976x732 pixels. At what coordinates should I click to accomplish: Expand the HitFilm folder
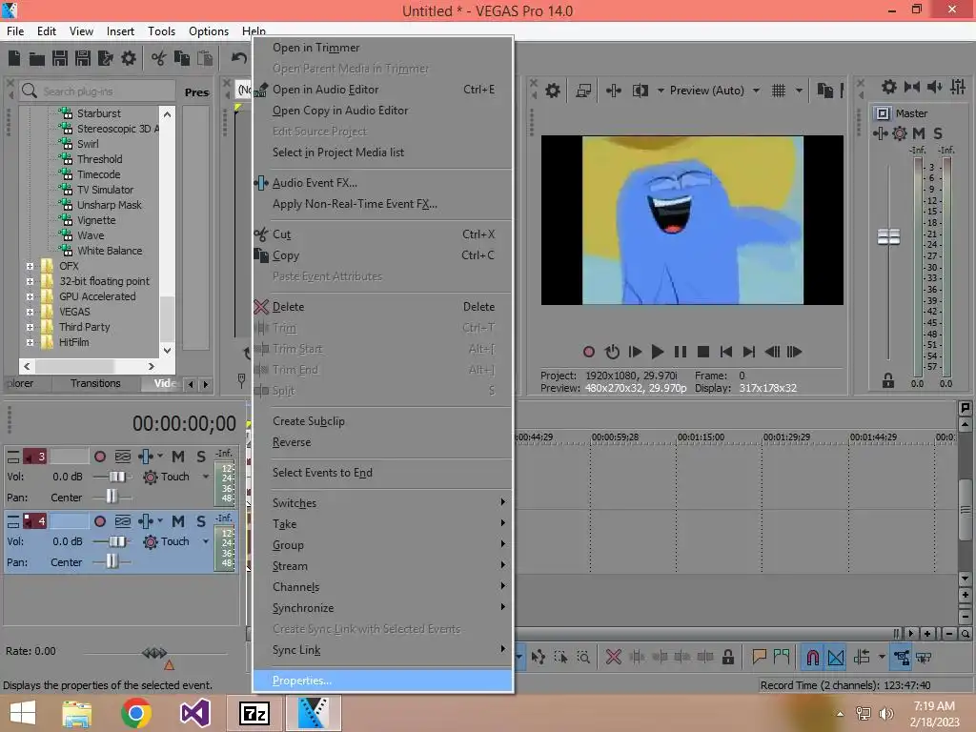click(30, 342)
